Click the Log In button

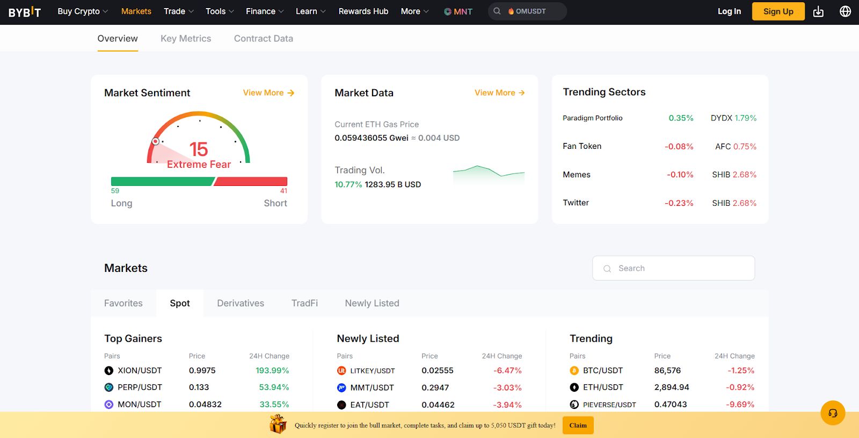pyautogui.click(x=729, y=11)
